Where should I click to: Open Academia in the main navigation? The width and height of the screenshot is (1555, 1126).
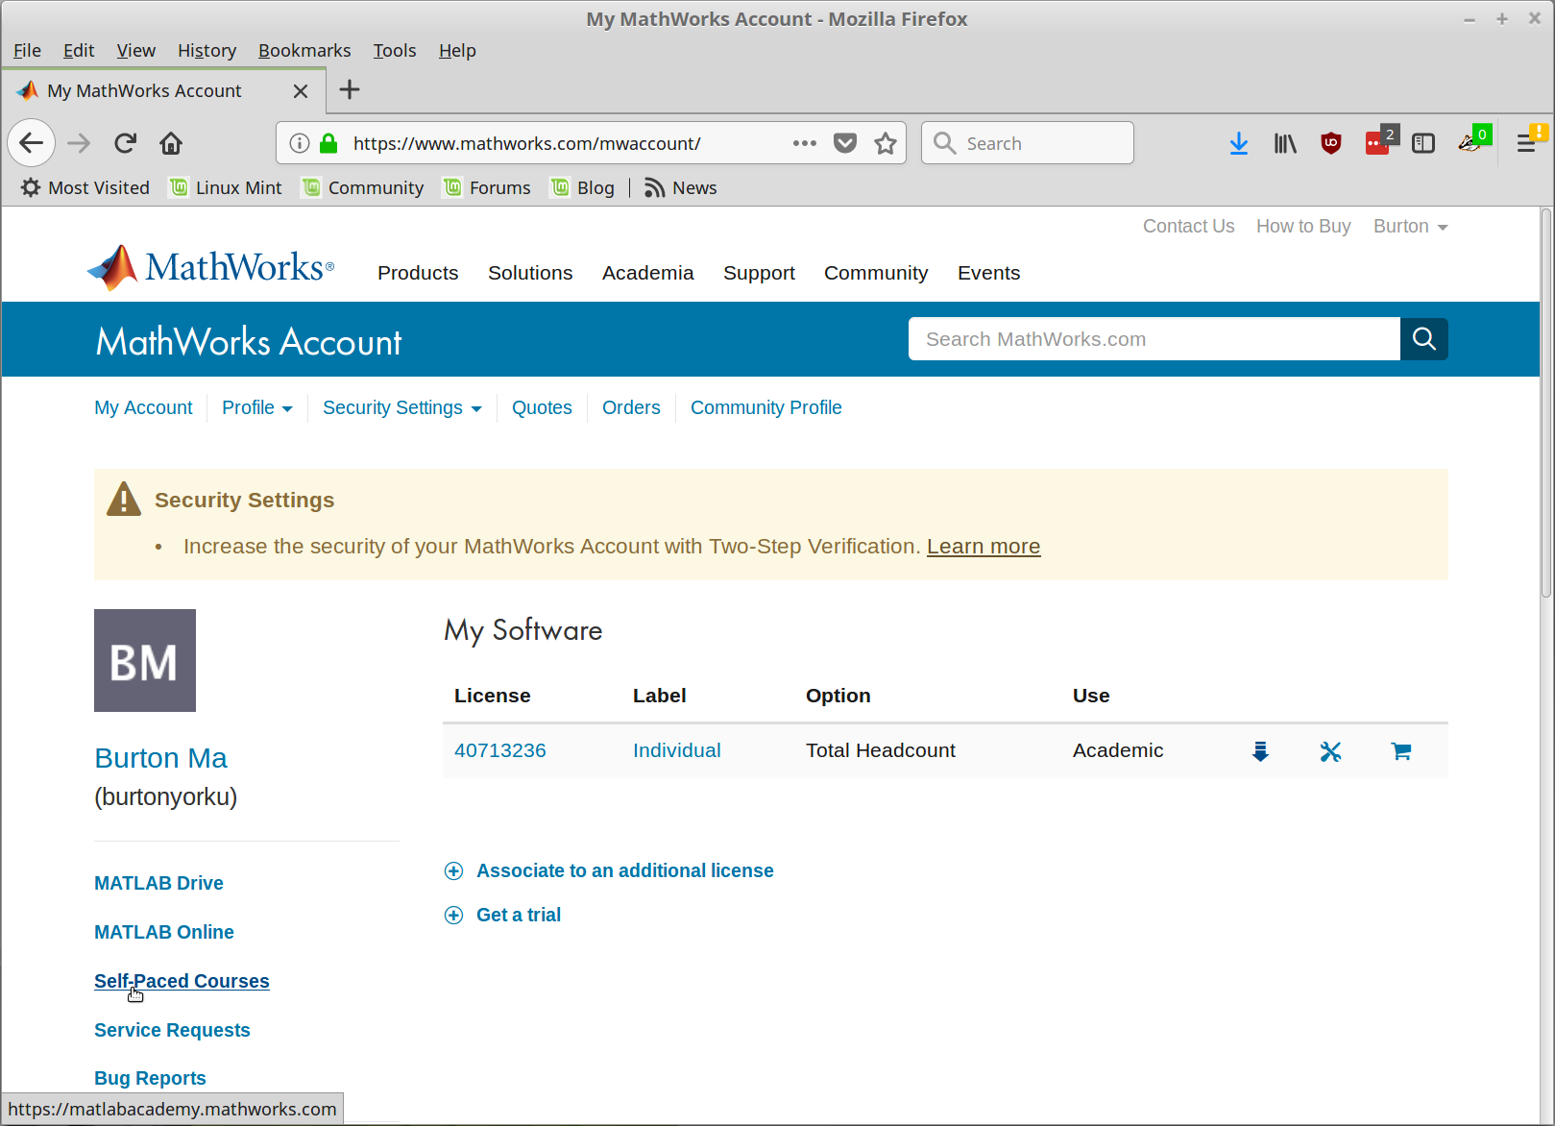point(648,273)
